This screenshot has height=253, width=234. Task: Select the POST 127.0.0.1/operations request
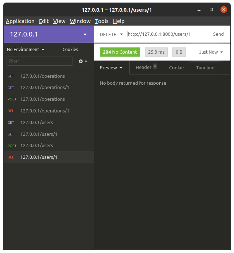[48, 99]
